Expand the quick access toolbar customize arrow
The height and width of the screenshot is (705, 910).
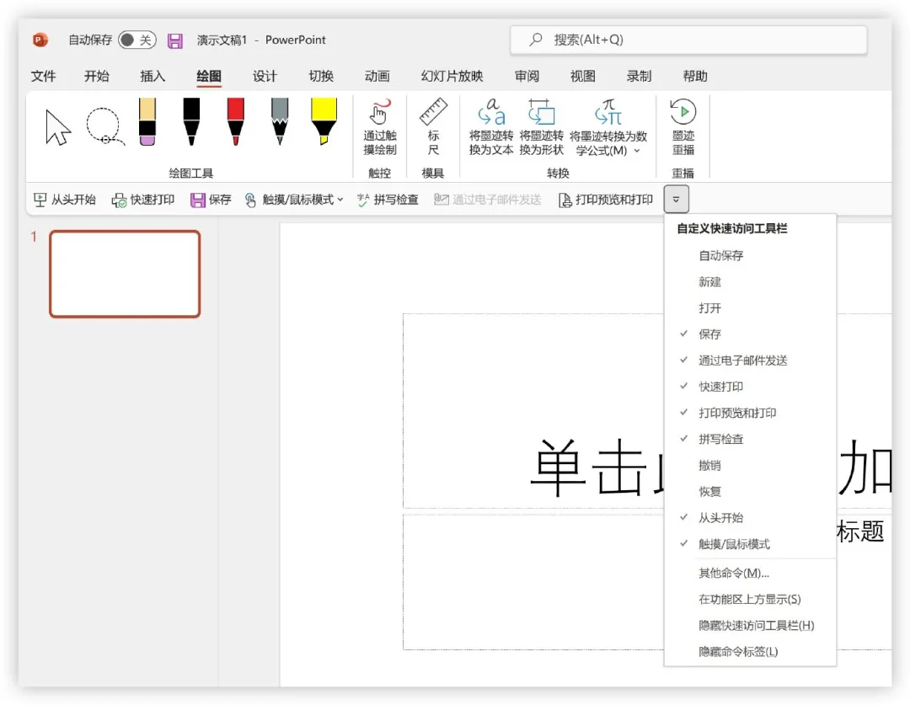[676, 200]
